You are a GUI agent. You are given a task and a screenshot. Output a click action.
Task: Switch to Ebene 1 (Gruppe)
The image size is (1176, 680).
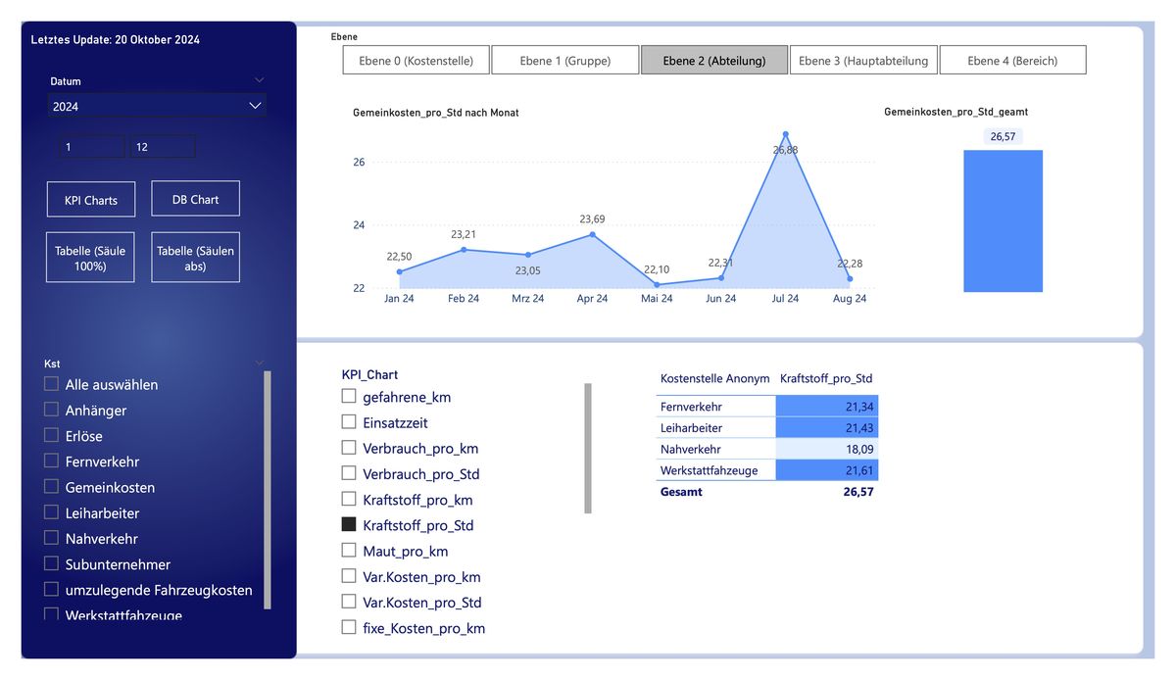[564, 60]
